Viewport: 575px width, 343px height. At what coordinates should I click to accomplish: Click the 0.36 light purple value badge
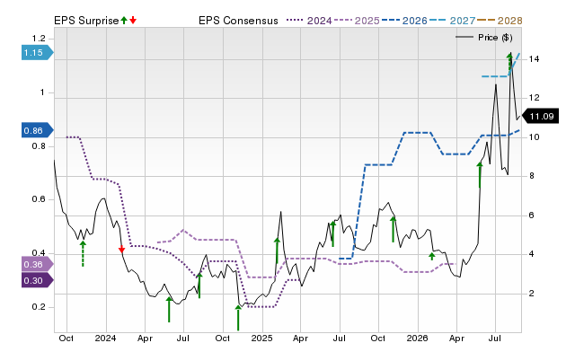tap(38, 265)
